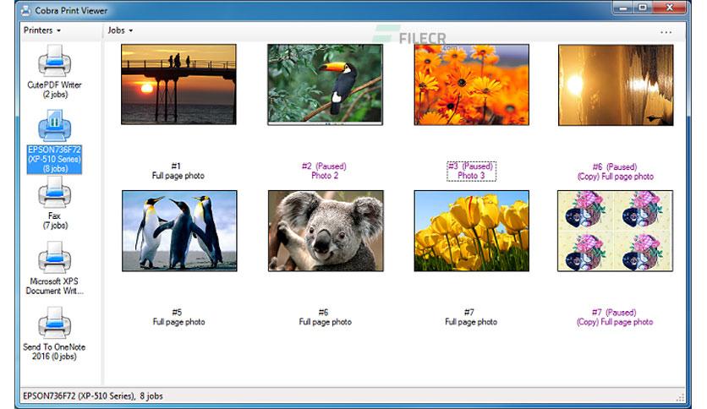Click the '#7 Full page photo' label under tulips
The image size is (707, 409).
click(471, 317)
